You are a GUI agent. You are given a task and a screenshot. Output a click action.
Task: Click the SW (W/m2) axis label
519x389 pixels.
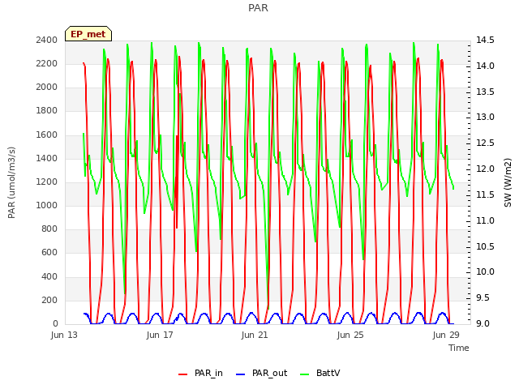(508, 182)
